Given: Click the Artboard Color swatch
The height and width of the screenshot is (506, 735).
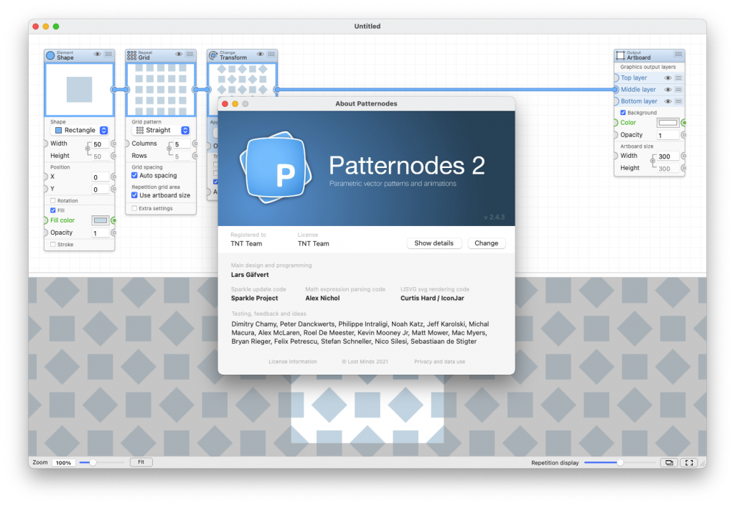Looking at the screenshot, I should tap(668, 123).
